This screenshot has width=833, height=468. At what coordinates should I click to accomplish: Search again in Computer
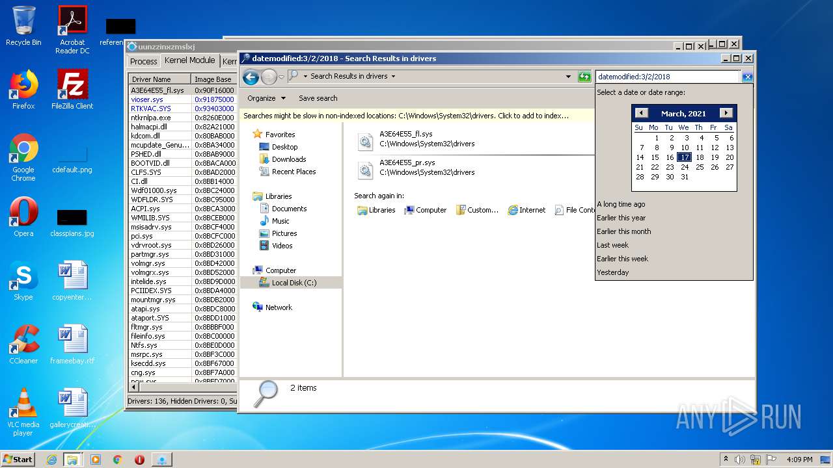pos(425,210)
